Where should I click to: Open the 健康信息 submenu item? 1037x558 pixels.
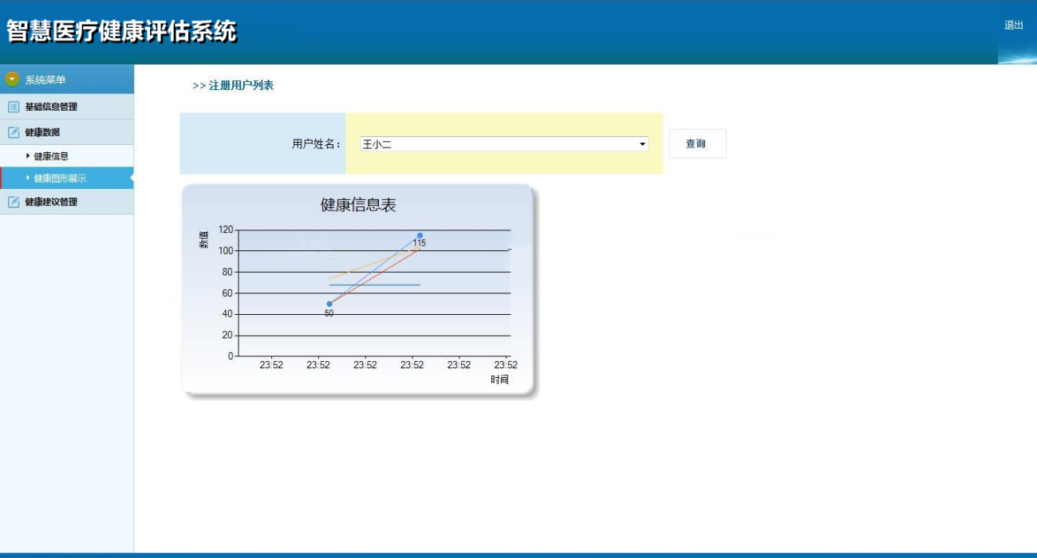51,156
